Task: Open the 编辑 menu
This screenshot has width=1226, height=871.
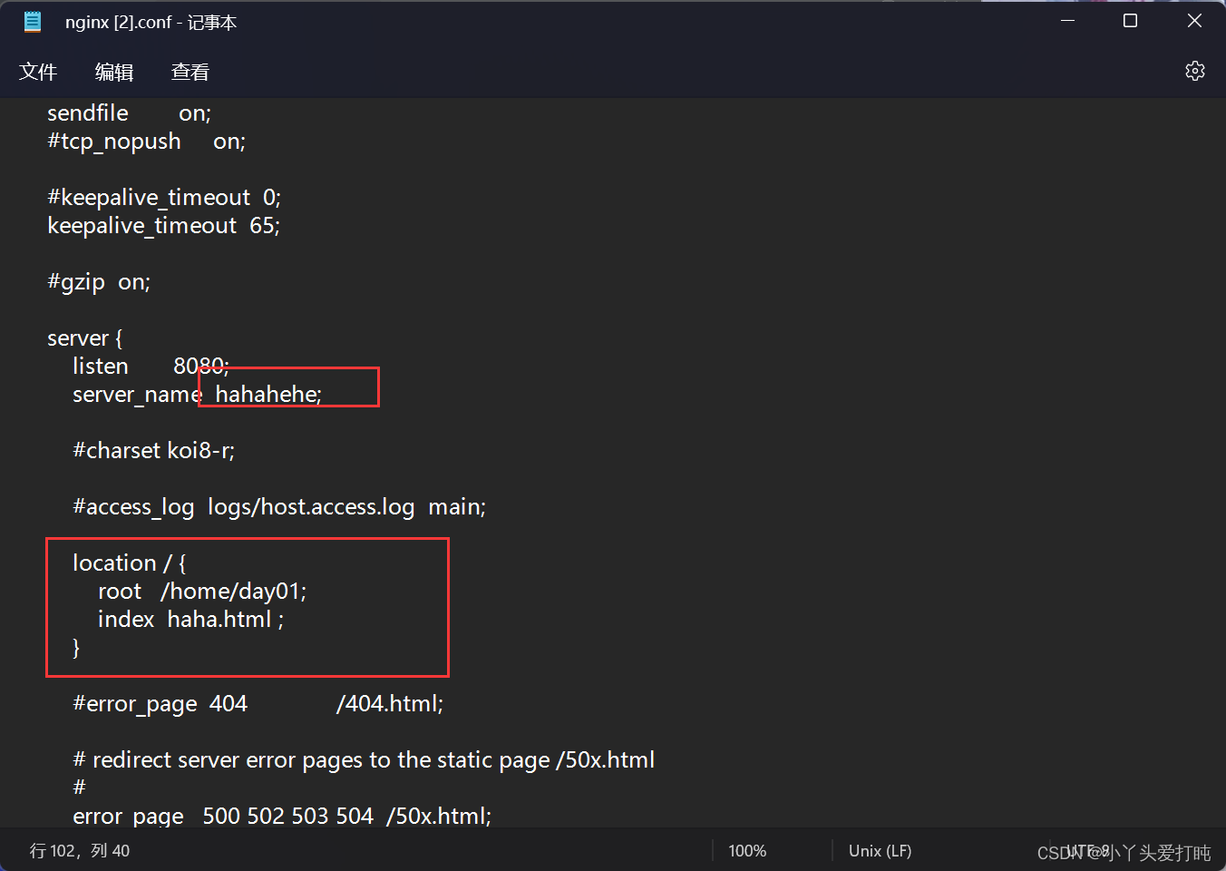Action: 114,72
